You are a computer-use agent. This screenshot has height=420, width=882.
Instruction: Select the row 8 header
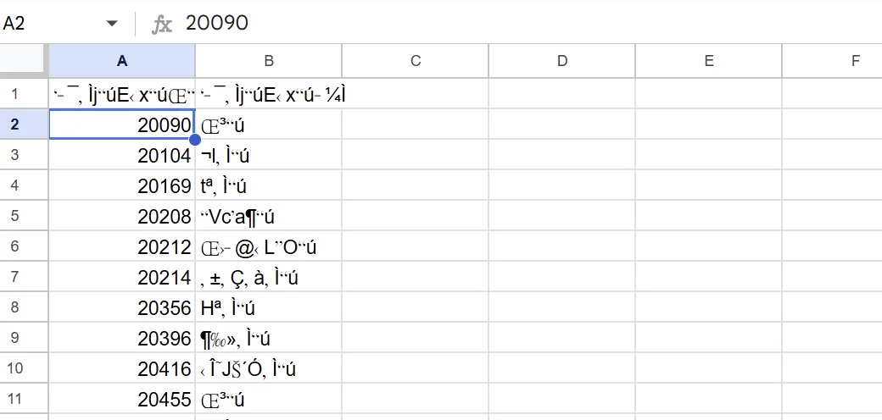(24, 308)
